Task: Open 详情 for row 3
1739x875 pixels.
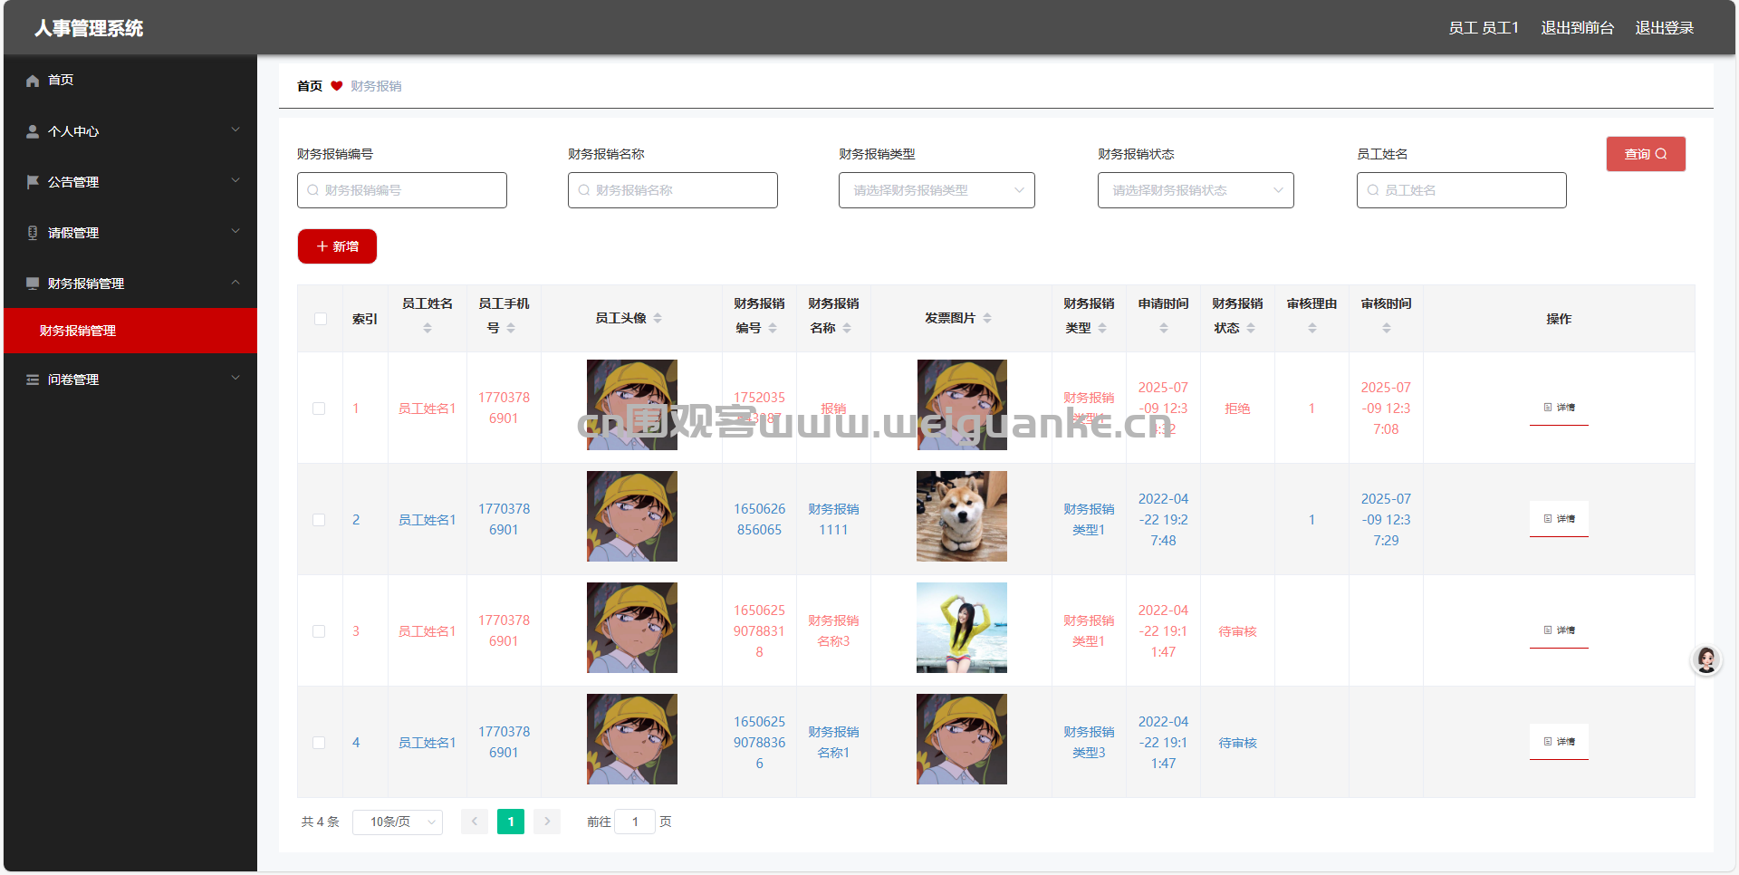Action: tap(1559, 630)
